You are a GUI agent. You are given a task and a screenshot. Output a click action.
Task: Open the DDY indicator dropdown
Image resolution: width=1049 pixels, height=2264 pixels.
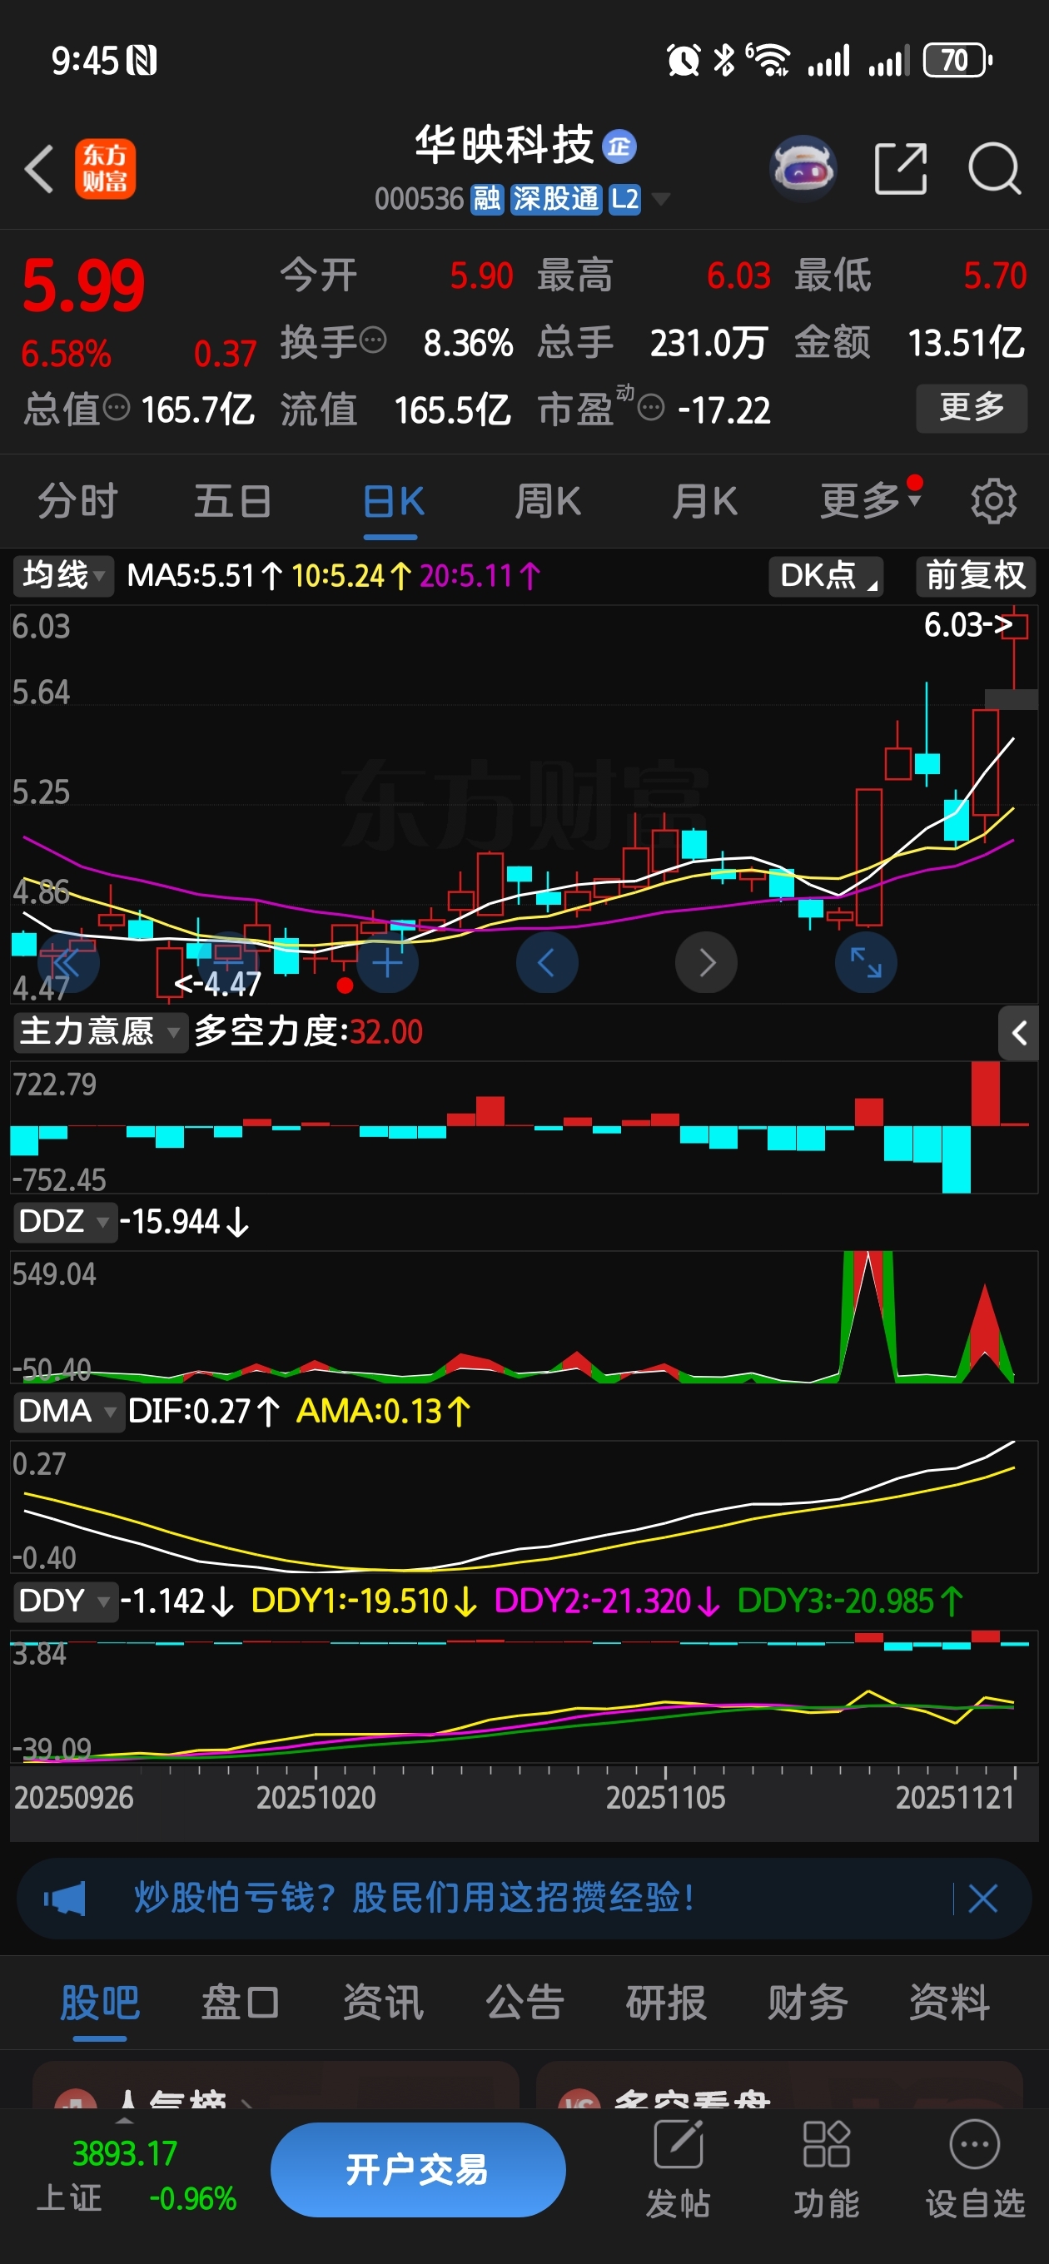(x=65, y=1601)
